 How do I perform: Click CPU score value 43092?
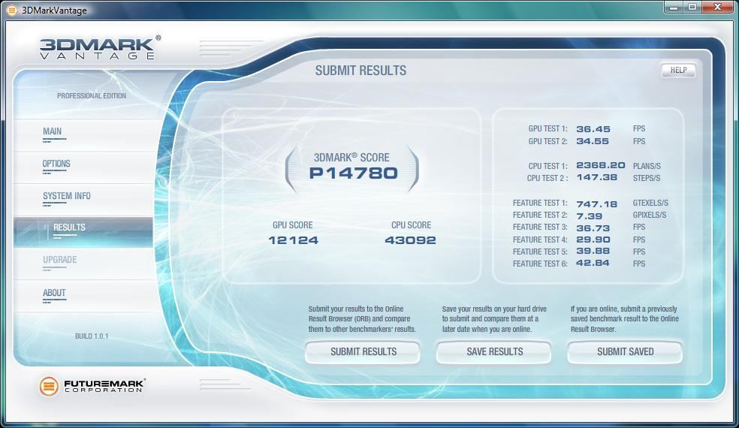411,240
